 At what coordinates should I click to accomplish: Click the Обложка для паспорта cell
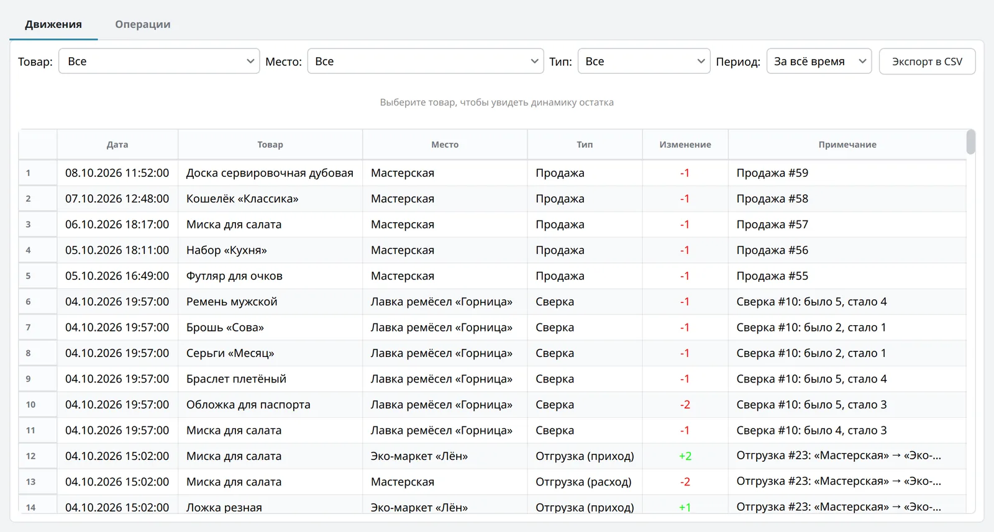point(270,405)
